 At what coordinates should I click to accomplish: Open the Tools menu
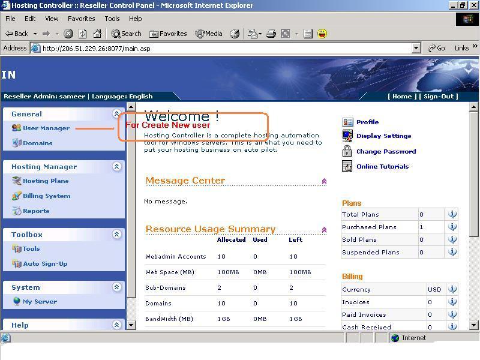point(112,19)
